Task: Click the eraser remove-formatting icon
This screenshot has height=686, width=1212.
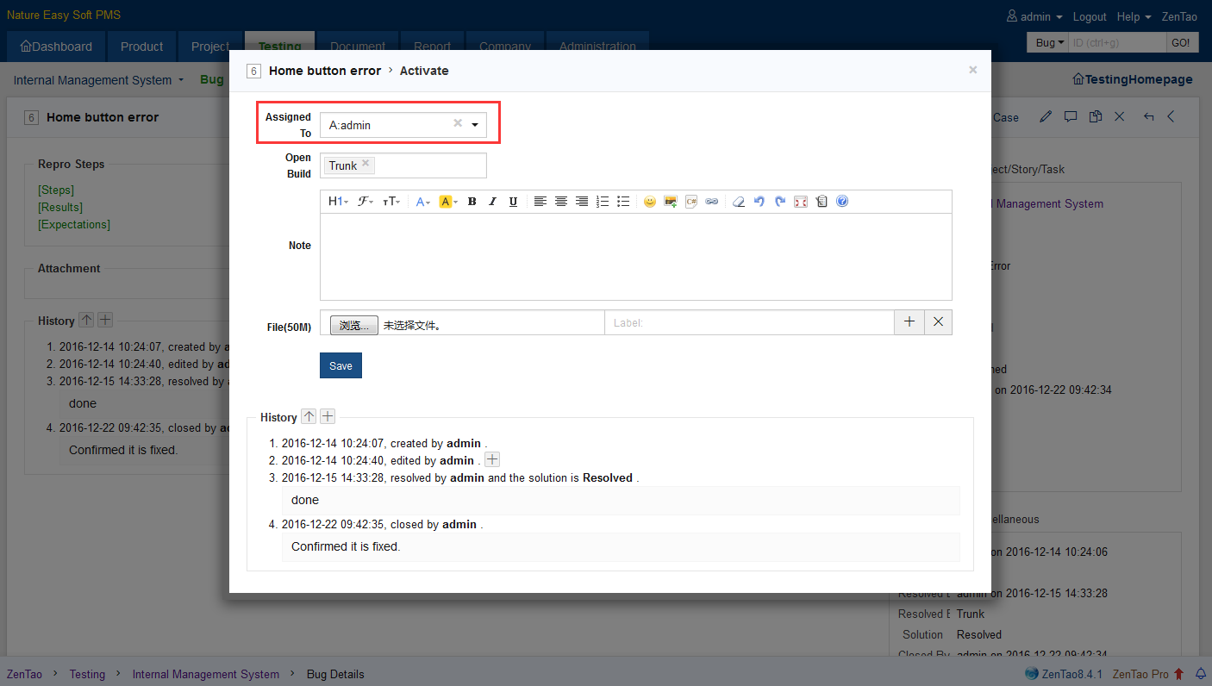Action: pyautogui.click(x=738, y=202)
